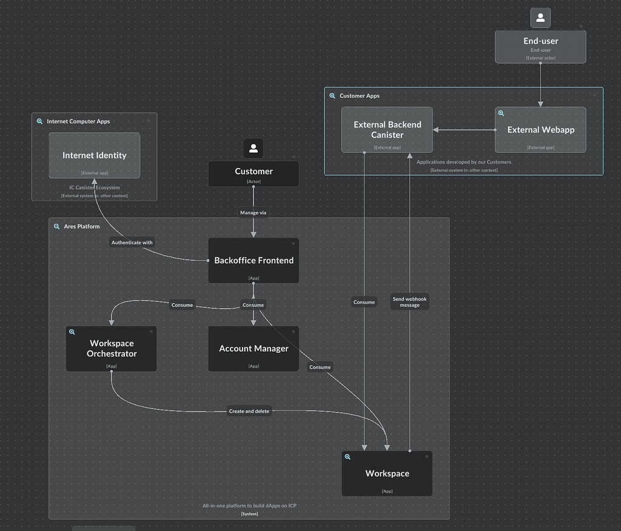
Task: Click the Customer actor node box
Action: pyautogui.click(x=253, y=174)
